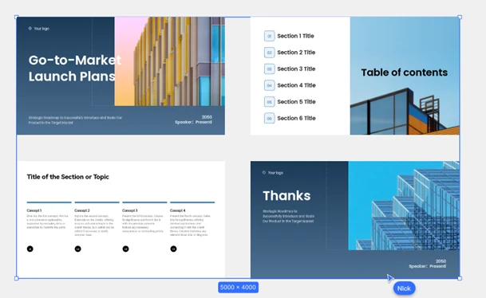Select the striped building photo on cover slide
Image resolution: width=486 pixels, height=298 pixels.
169,61
